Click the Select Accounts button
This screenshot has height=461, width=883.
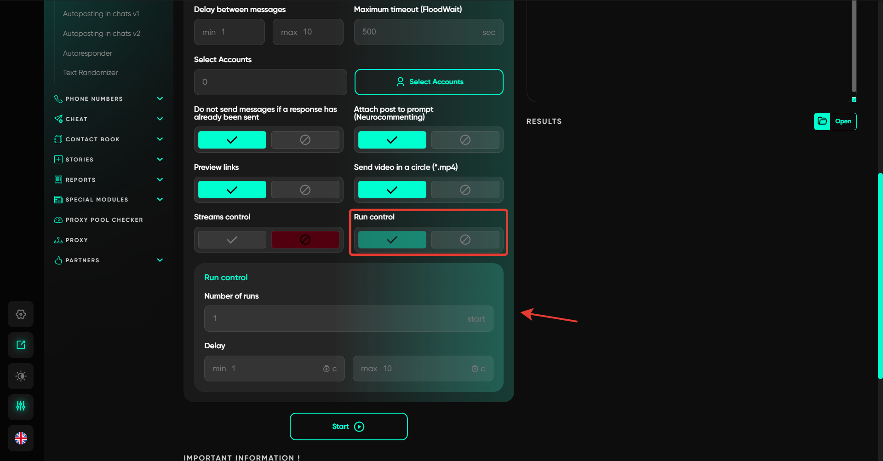(x=429, y=82)
